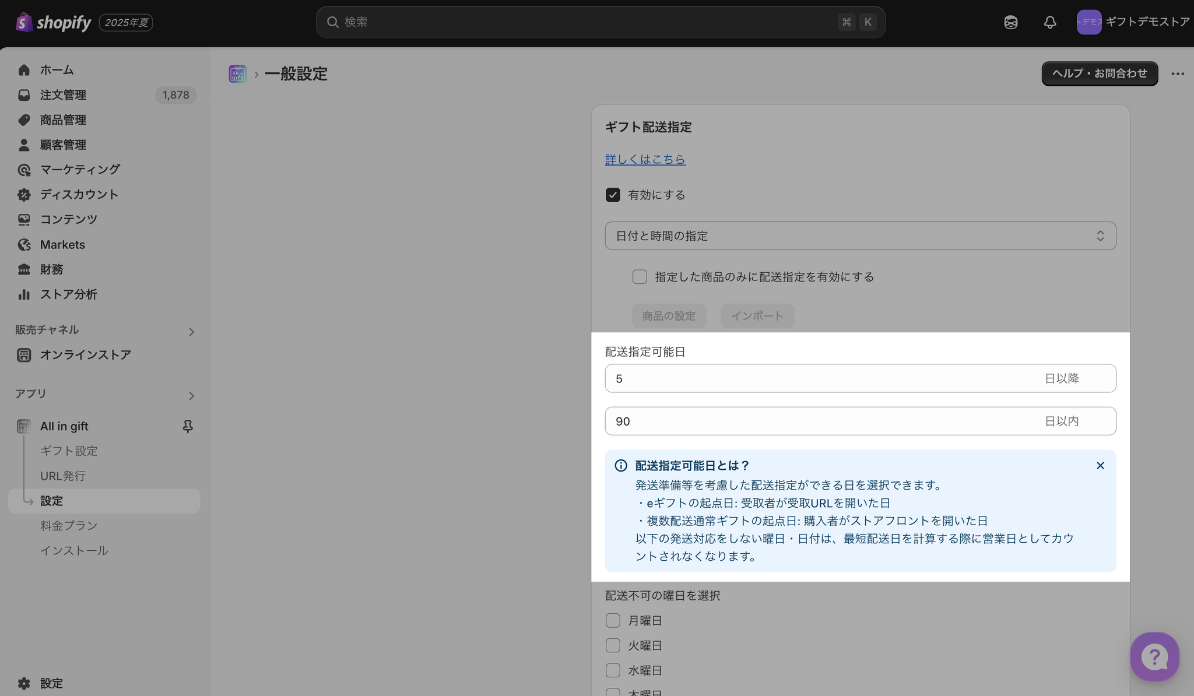Go to 注文管理 in sidebar
Screen dimensions: 1194x696
click(x=63, y=95)
